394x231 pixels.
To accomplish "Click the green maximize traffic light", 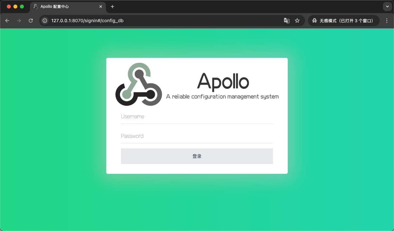I will click(22, 6).
